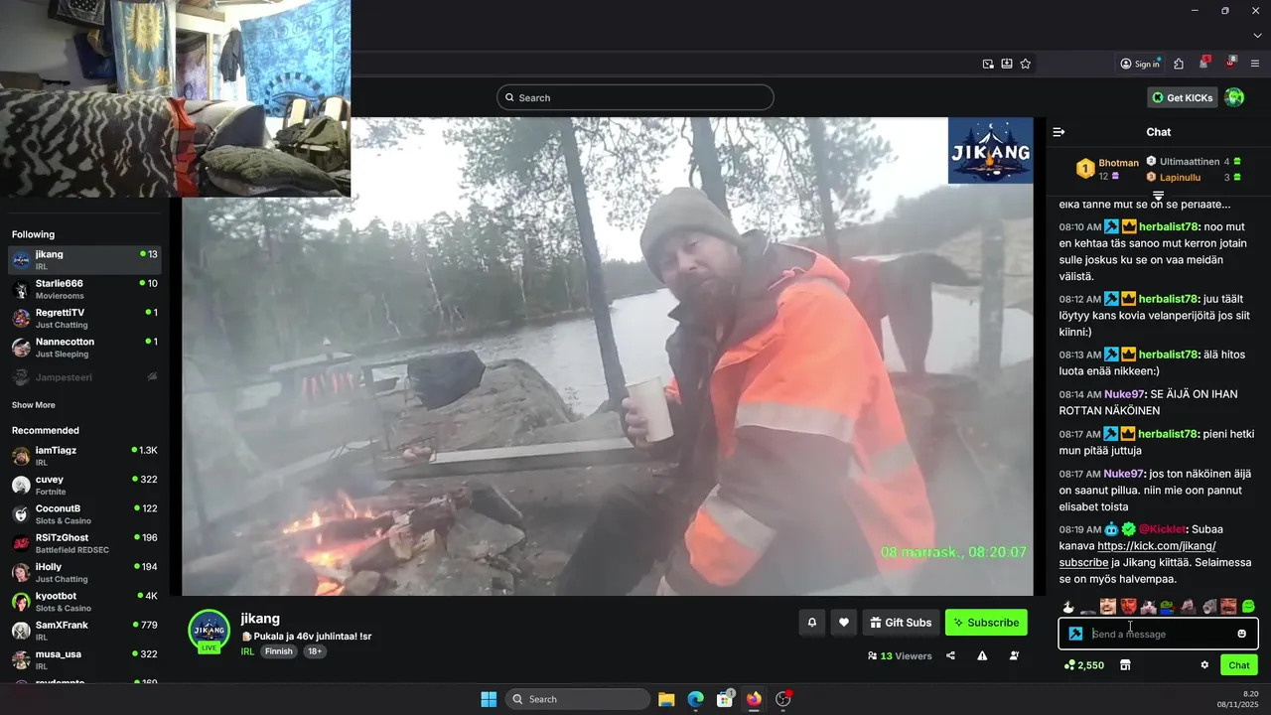1271x715 pixels.
Task: Click the browser Sign in button
Action: tap(1140, 64)
